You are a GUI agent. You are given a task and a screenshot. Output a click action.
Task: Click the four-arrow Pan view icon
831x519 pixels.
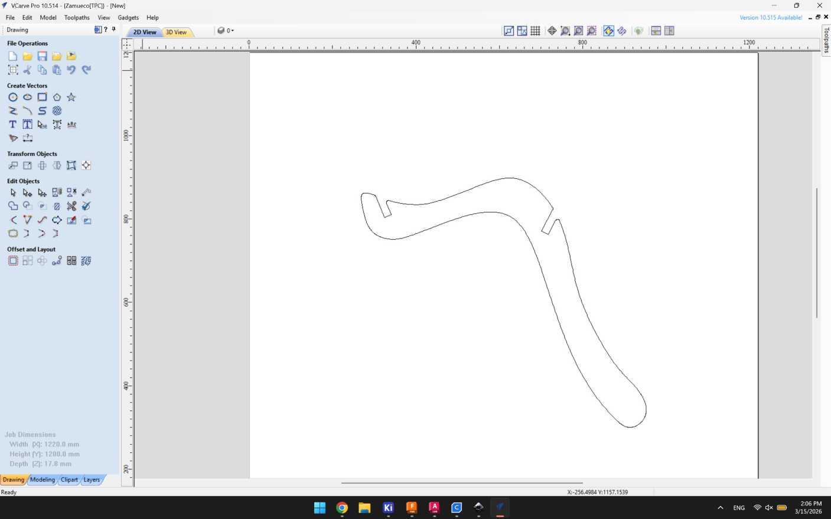tap(552, 31)
